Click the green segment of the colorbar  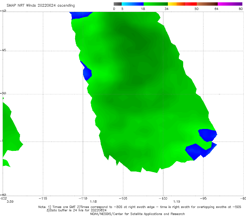[x=156, y=4]
